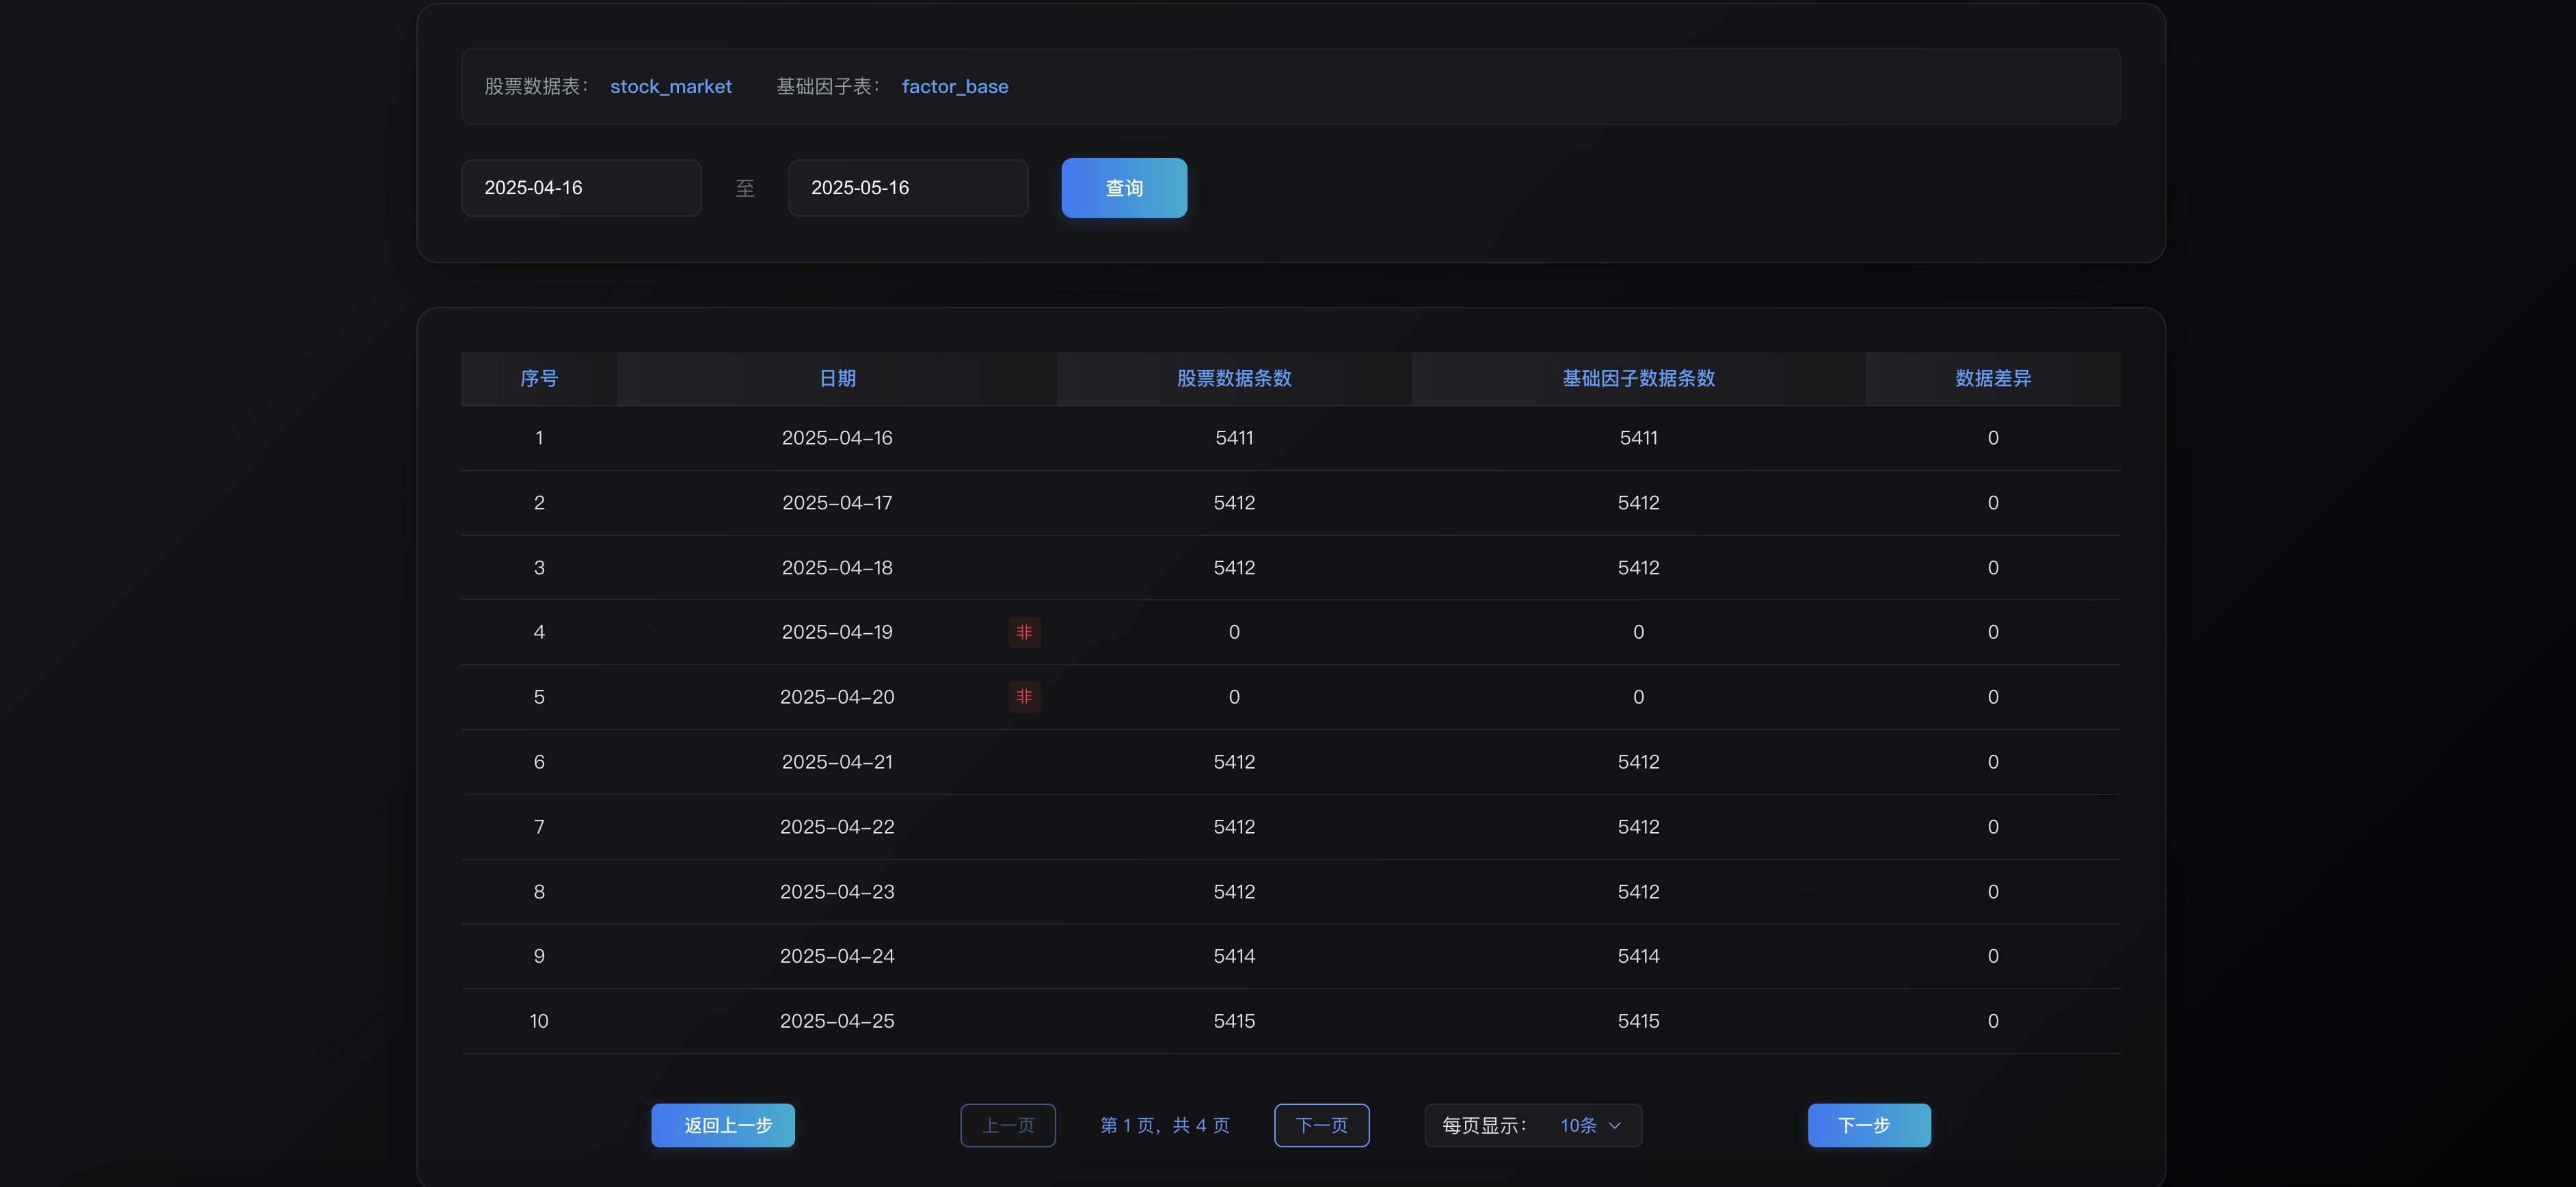2576x1187 pixels.
Task: Open the start date picker field
Action: (x=580, y=187)
